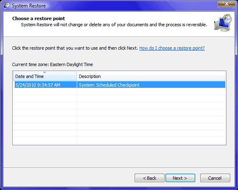Click the Next > button
238x190 pixels.
[x=180, y=178]
